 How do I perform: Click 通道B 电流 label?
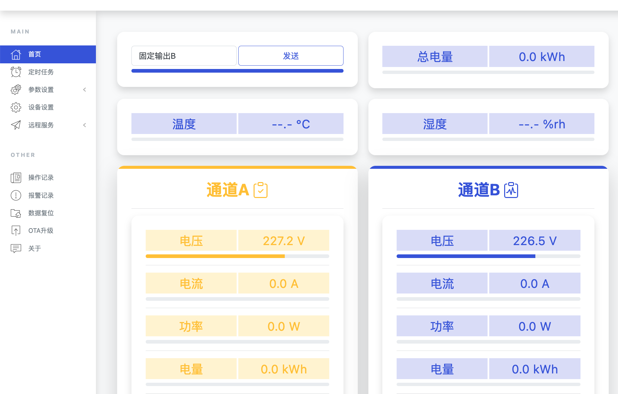pyautogui.click(x=442, y=283)
